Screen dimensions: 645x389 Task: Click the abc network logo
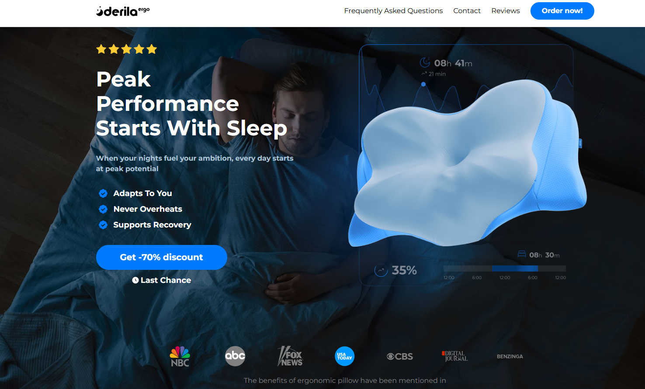[235, 356]
